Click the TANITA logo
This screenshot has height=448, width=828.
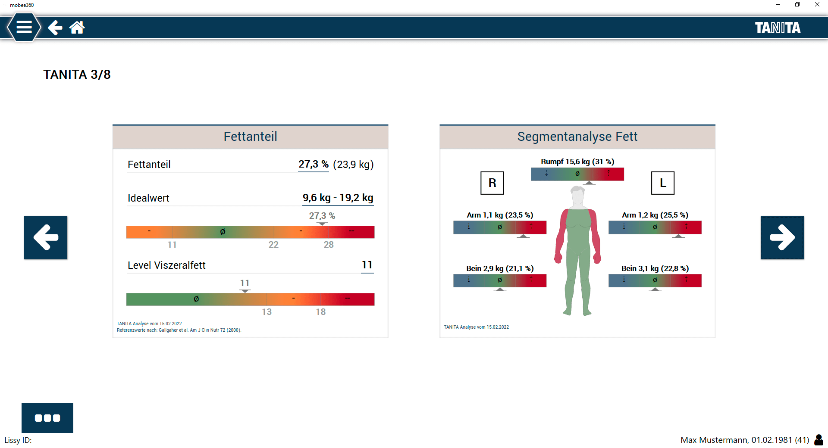click(x=777, y=28)
